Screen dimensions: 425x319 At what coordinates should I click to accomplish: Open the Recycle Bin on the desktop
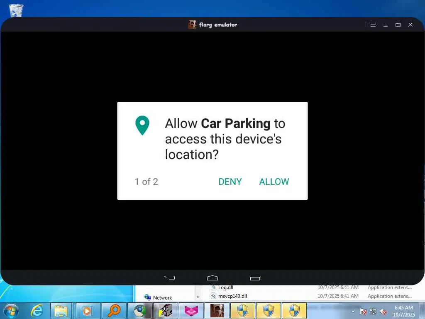[x=16, y=10]
